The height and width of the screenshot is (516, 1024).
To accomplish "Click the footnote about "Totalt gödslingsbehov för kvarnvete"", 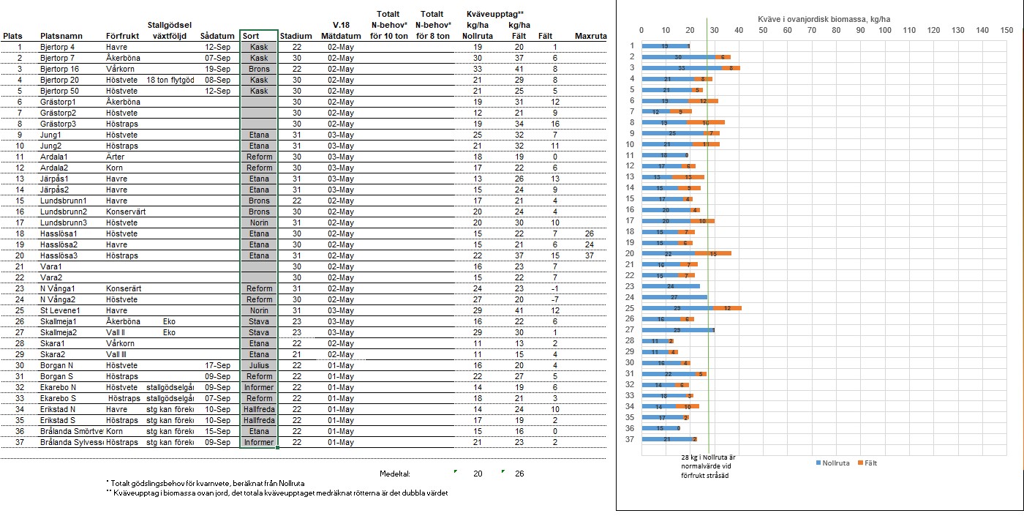I will coord(208,484).
